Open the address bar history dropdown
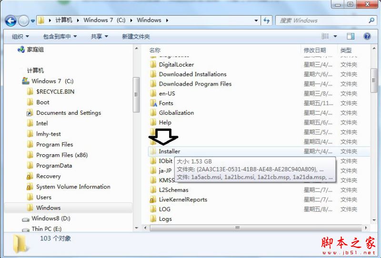 pyautogui.click(x=256, y=20)
